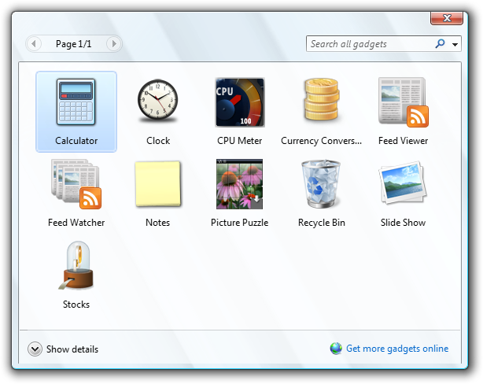Select the Clock gadget icon
This screenshot has height=384, width=483.
[157, 102]
